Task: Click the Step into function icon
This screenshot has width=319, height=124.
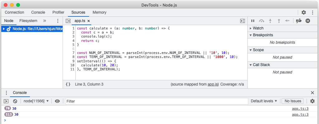Action: (270, 21)
